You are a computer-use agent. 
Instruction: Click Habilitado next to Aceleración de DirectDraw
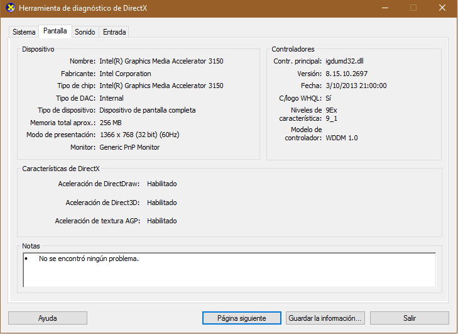click(x=162, y=184)
